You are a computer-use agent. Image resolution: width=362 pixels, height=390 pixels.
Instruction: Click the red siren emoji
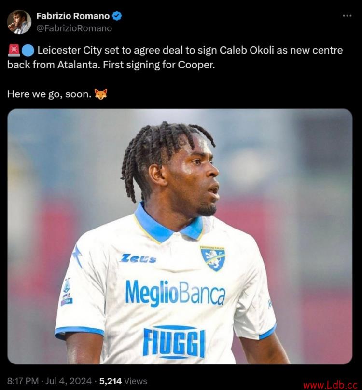point(14,51)
